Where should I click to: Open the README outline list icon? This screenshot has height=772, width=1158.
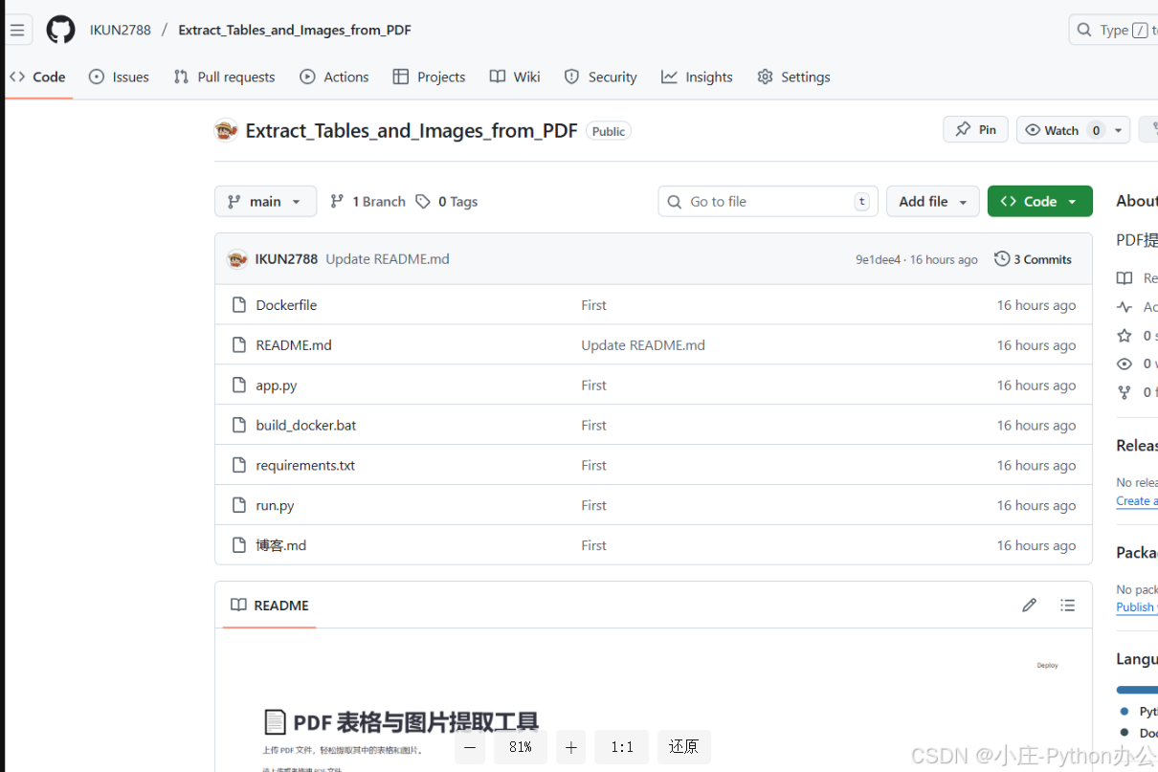[1068, 605]
